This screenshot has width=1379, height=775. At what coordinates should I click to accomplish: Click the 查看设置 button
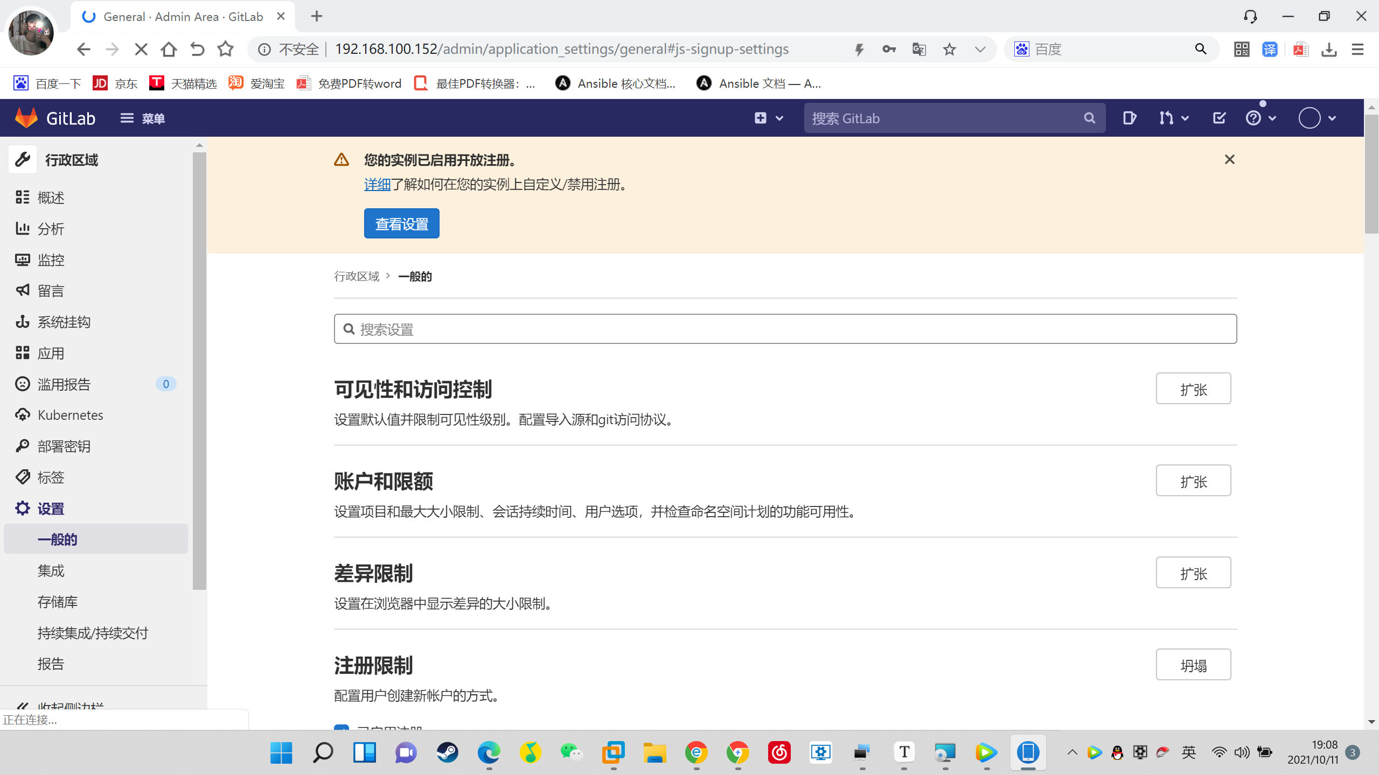[401, 223]
